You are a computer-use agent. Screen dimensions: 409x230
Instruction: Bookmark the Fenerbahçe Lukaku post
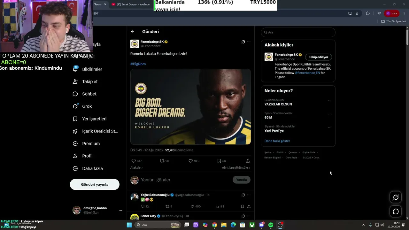click(x=221, y=161)
